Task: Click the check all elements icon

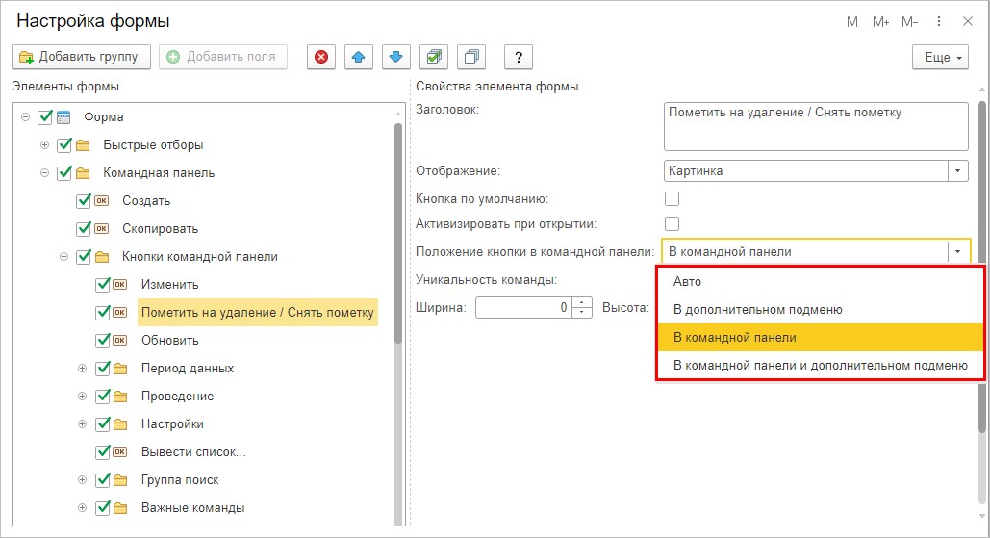Action: [434, 57]
